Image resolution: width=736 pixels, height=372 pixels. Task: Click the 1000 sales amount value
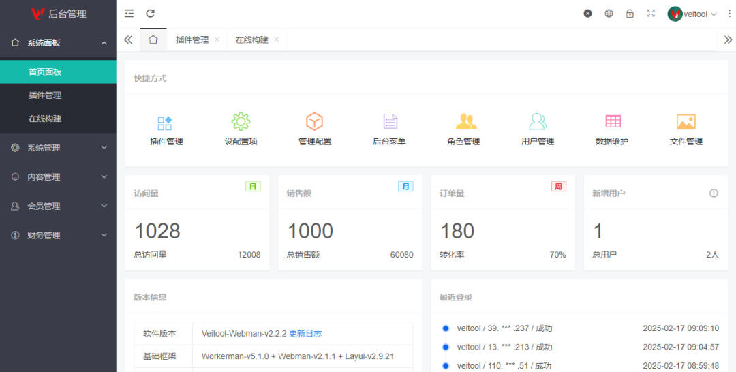310,231
